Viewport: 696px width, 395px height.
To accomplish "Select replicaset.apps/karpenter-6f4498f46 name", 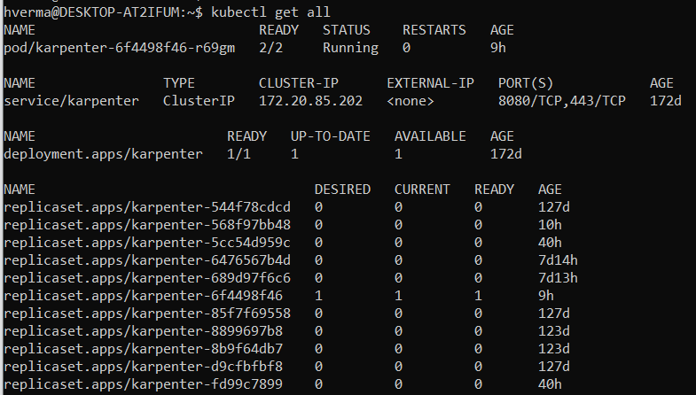I will tap(143, 296).
